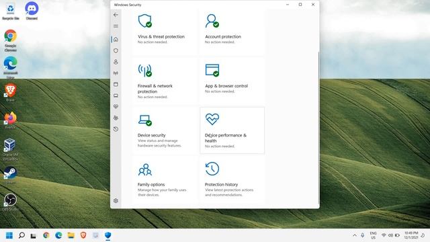Open Device performance heart icon in sidebar
This screenshot has height=242, width=430.
[116, 106]
